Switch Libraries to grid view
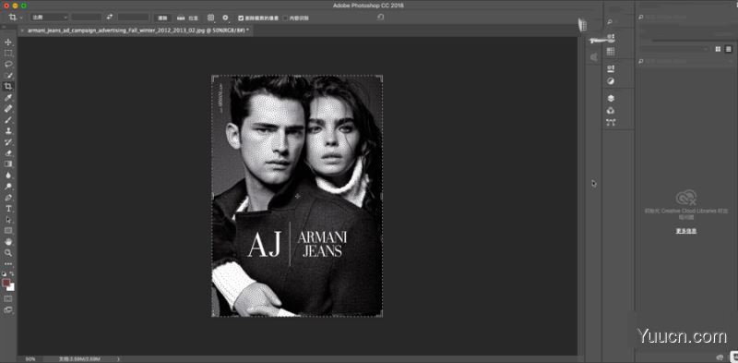The image size is (738, 363). pyautogui.click(x=718, y=49)
